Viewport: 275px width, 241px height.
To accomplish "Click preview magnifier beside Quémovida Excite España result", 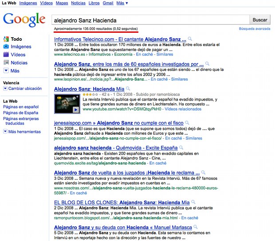I will pos(181,148).
